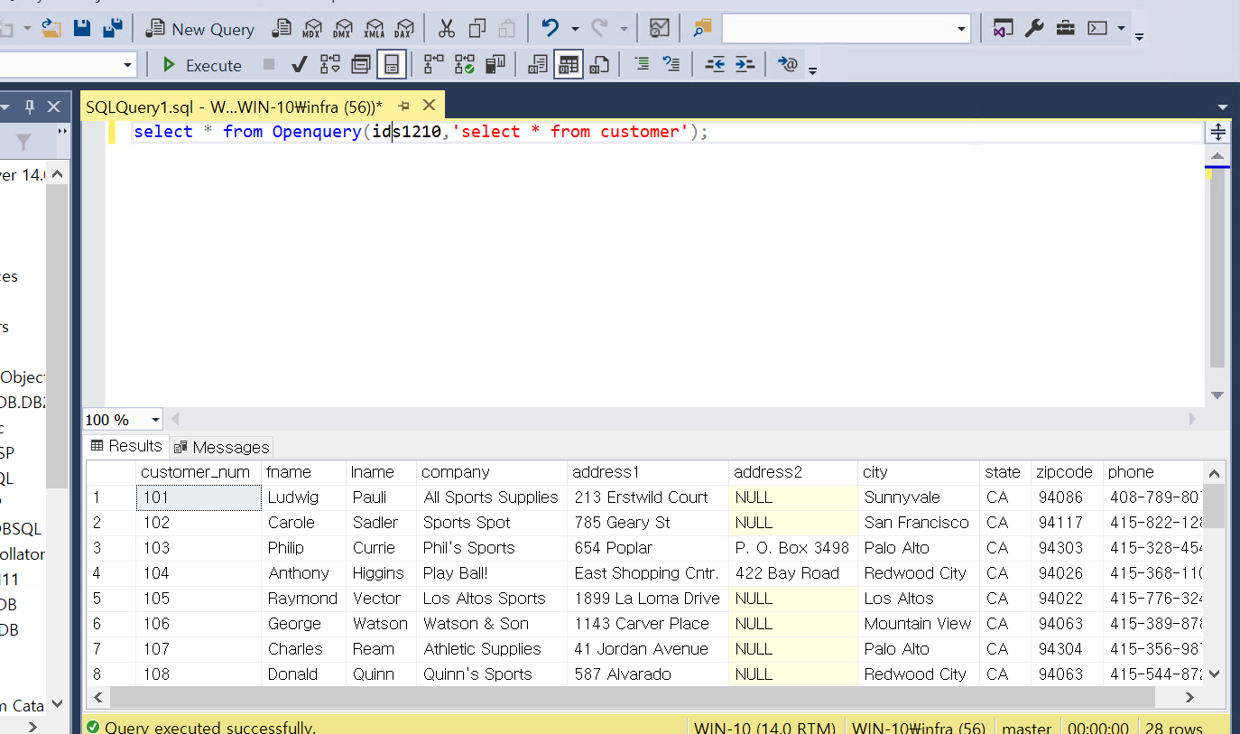Expand the available databases dropdown
The width and height of the screenshot is (1240, 734).
[x=127, y=65]
